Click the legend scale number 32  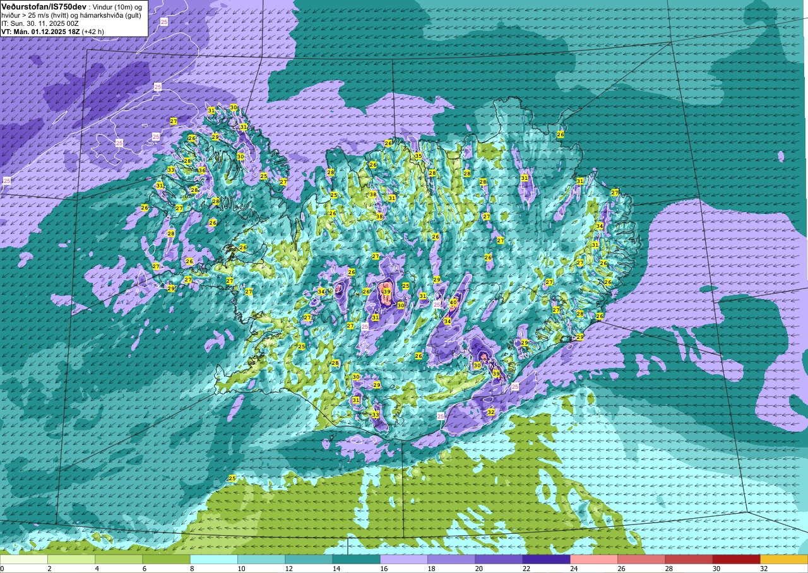[x=763, y=569]
